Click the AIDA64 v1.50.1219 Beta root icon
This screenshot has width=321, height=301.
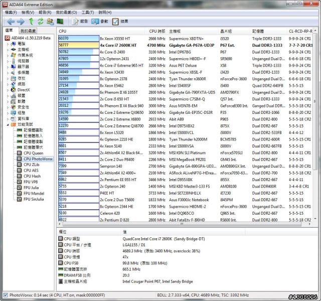(8, 38)
